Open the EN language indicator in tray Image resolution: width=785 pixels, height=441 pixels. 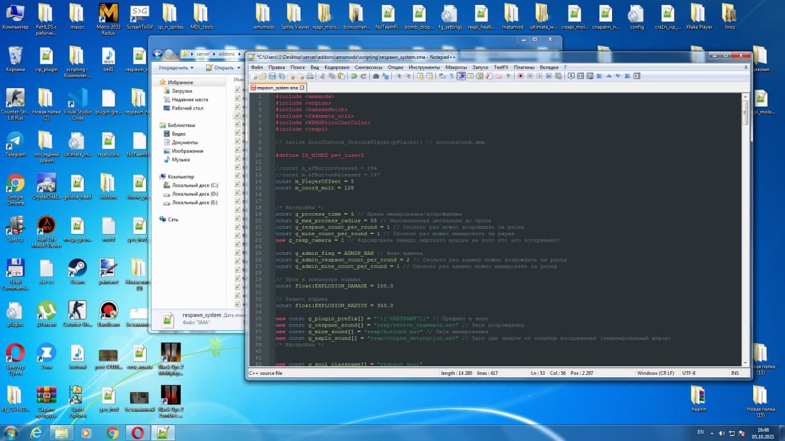click(700, 432)
